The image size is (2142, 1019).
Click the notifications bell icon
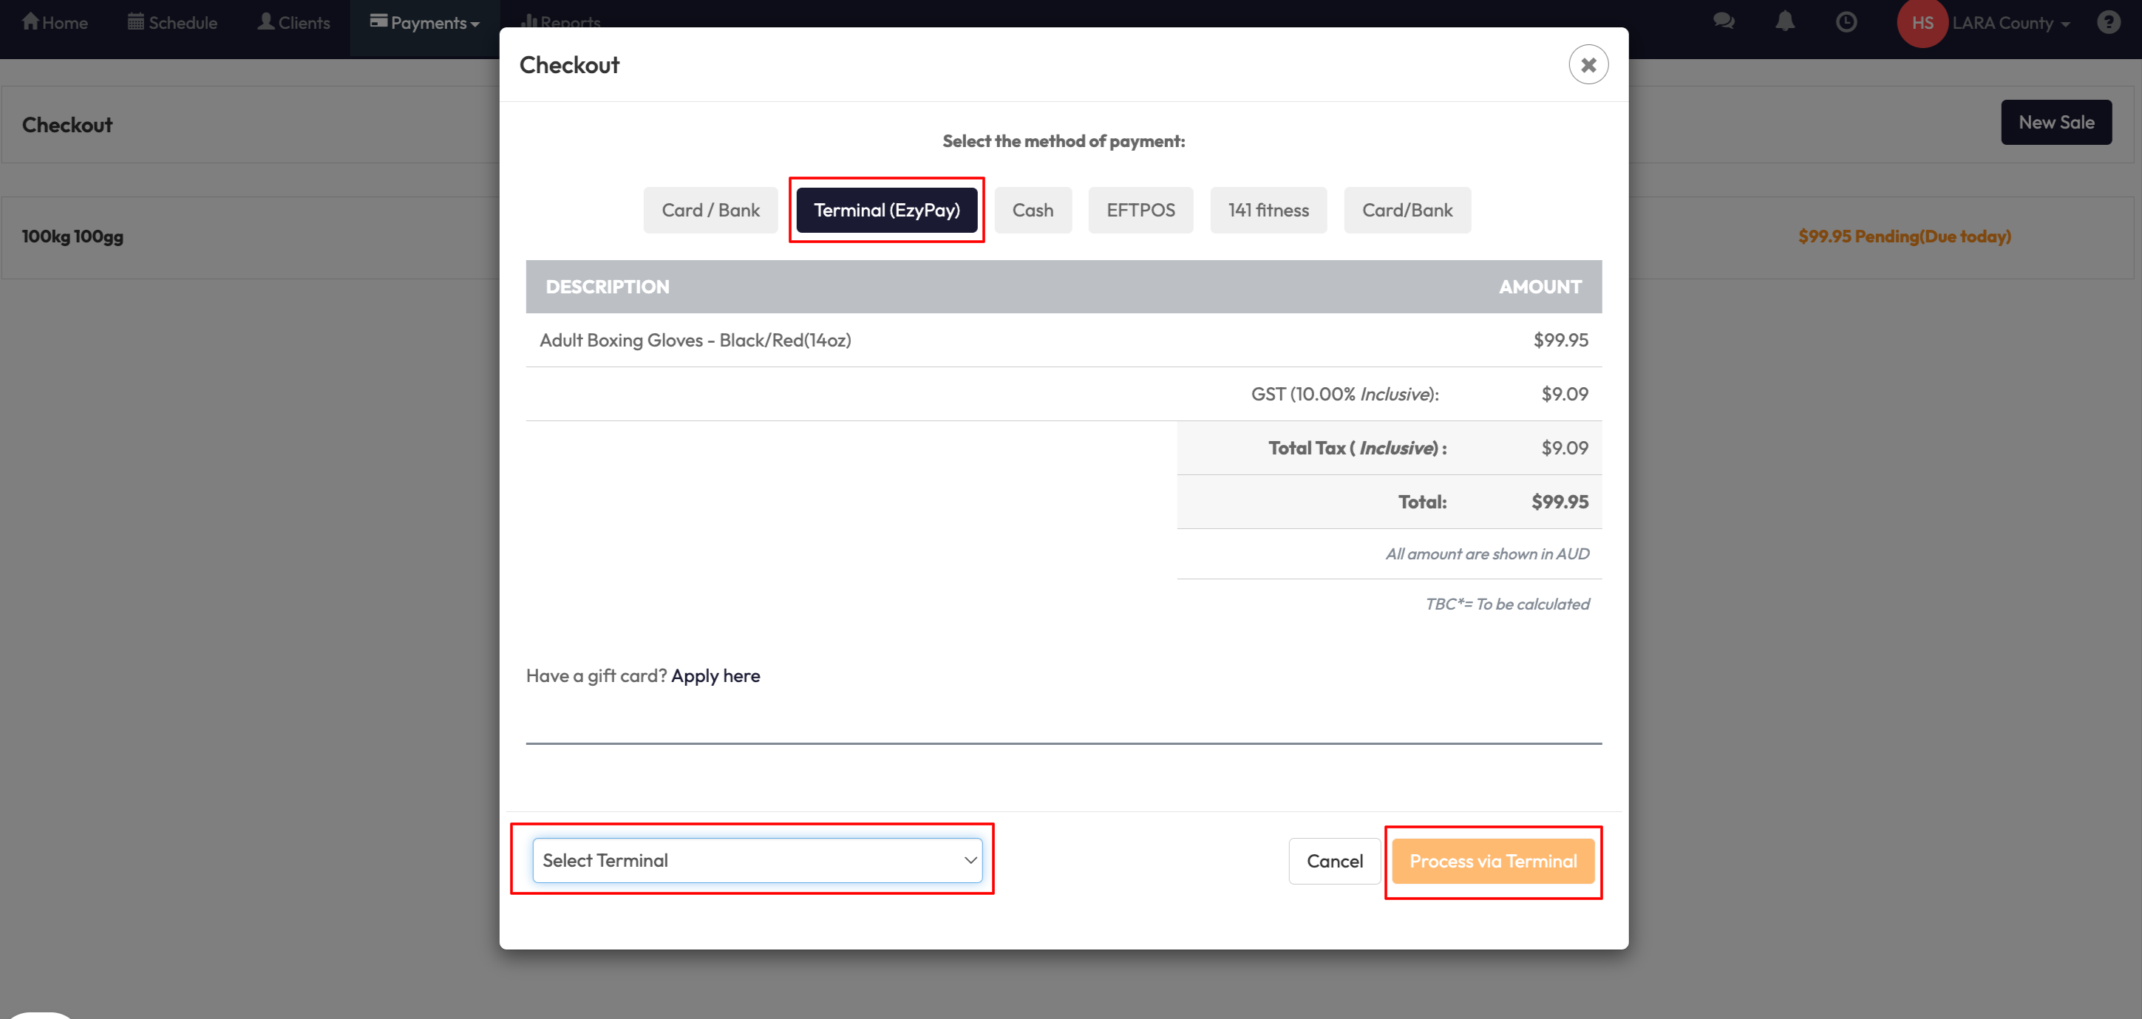[1784, 21]
